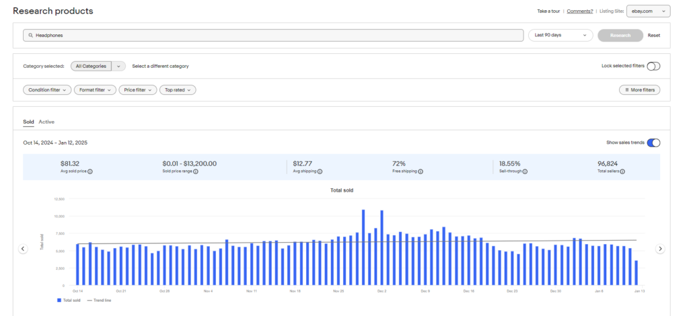The image size is (689, 316).
Task: Open the Avg sold price info icon
Action: (x=90, y=171)
